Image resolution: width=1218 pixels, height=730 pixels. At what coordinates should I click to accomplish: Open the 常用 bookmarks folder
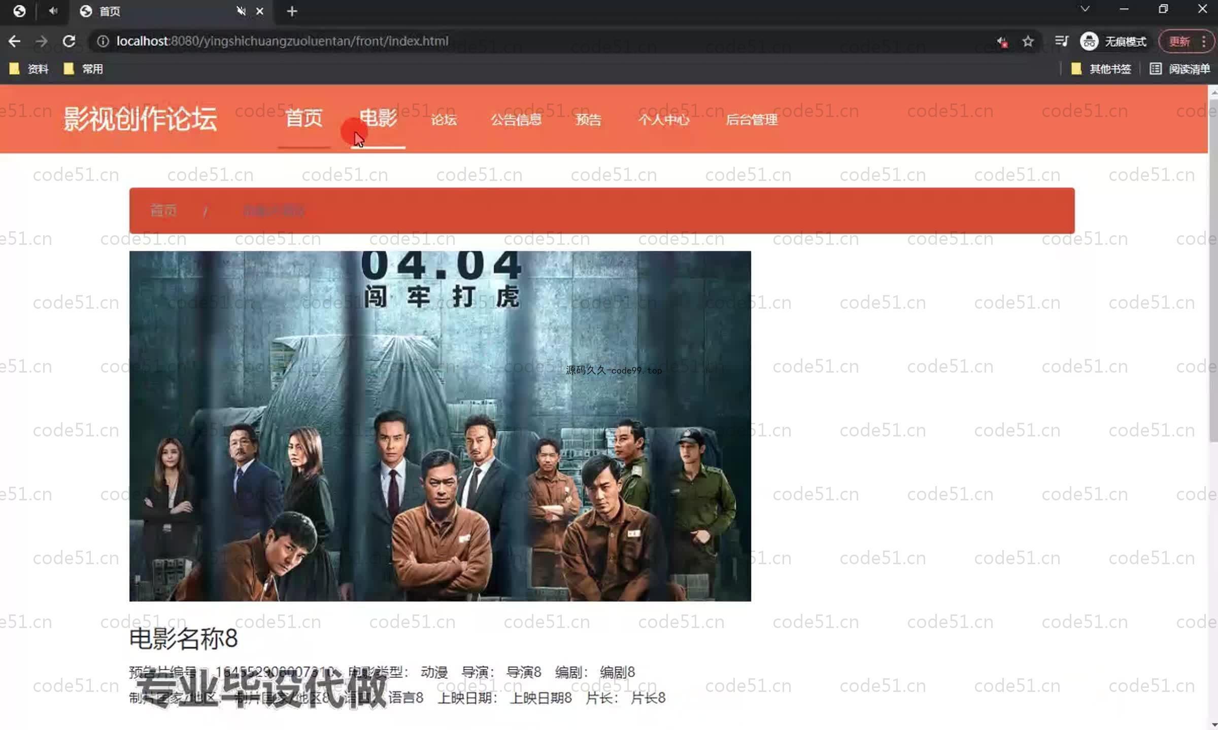point(83,69)
